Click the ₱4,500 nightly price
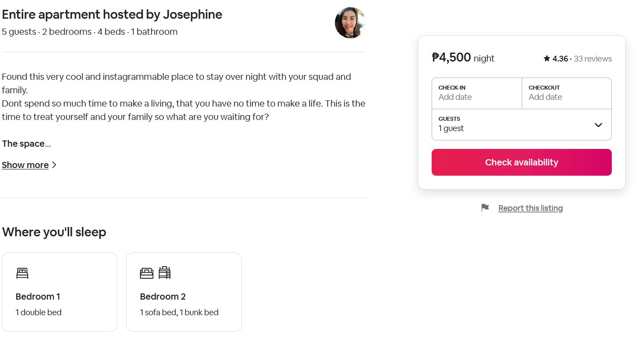 coord(451,58)
